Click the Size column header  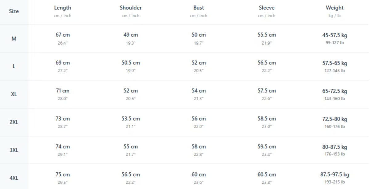tap(14, 11)
